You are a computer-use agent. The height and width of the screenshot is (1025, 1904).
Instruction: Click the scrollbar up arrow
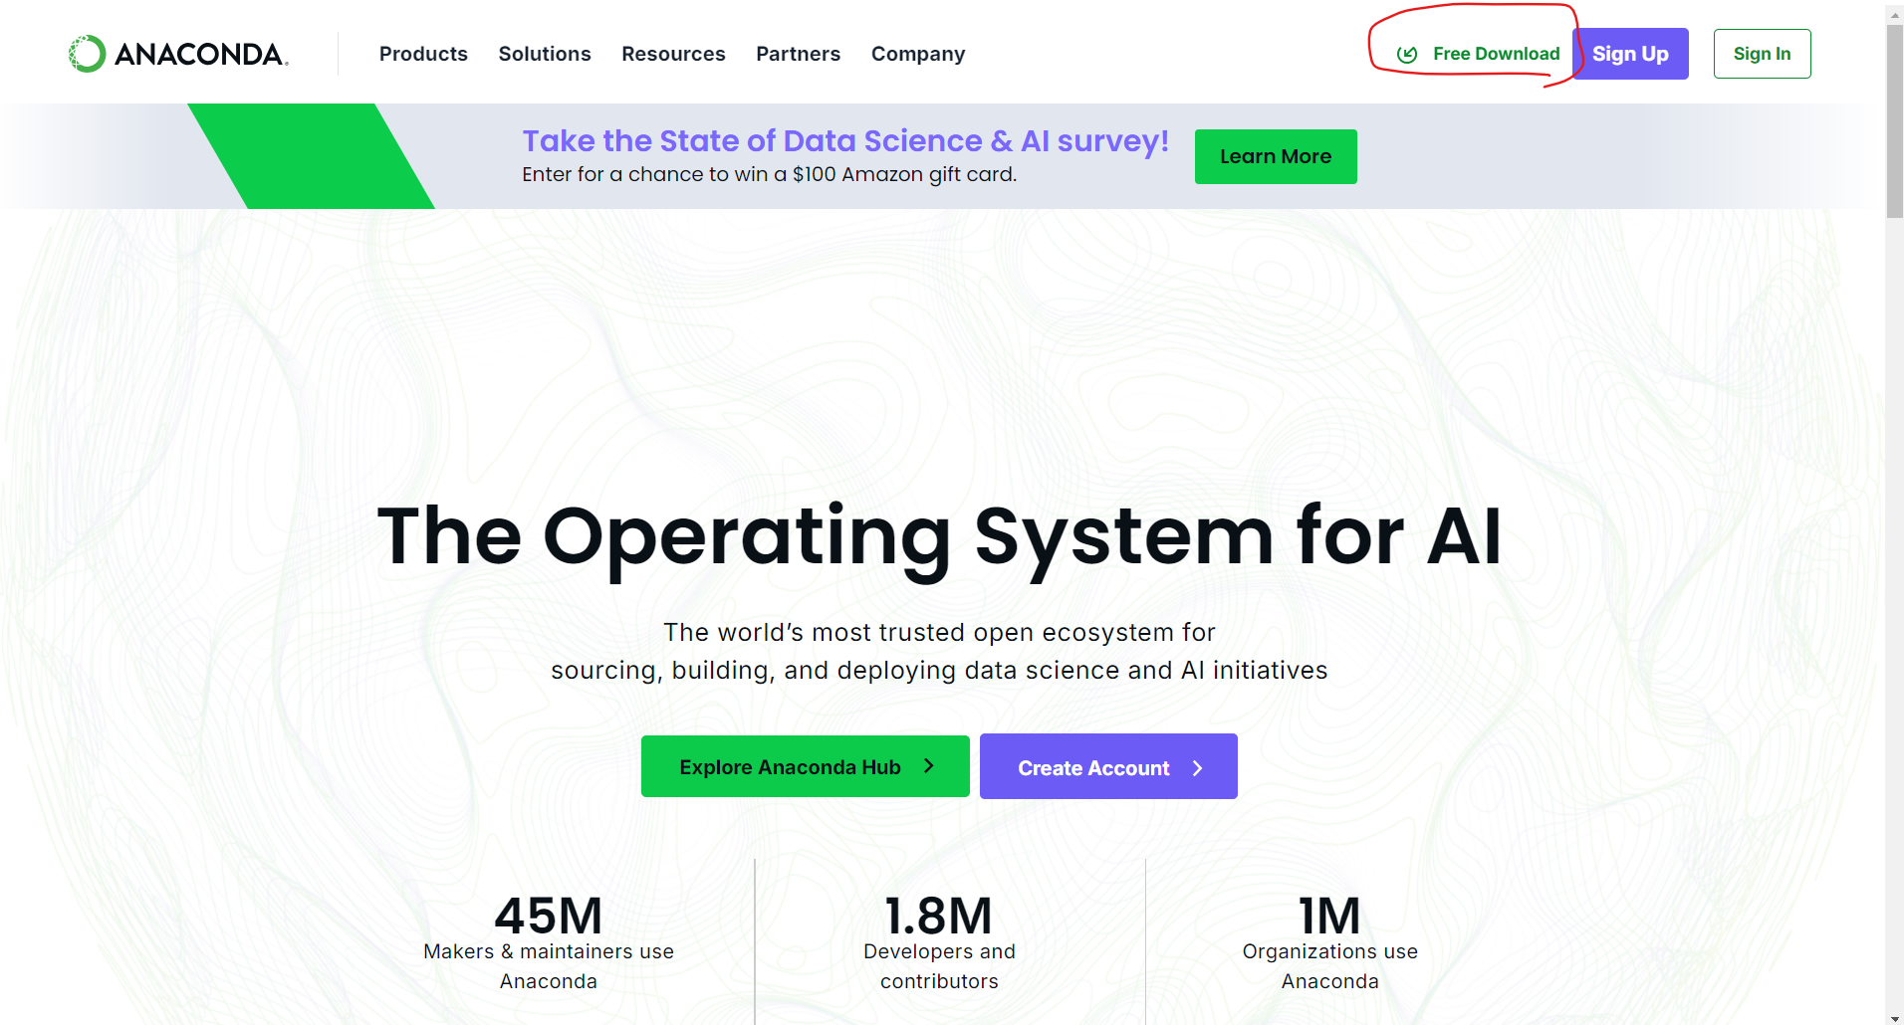(x=1894, y=15)
